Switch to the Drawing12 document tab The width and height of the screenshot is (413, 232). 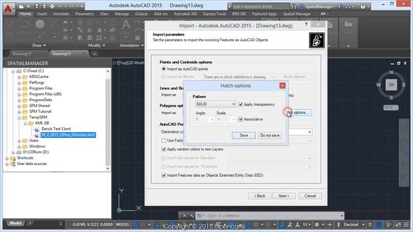(x=23, y=53)
